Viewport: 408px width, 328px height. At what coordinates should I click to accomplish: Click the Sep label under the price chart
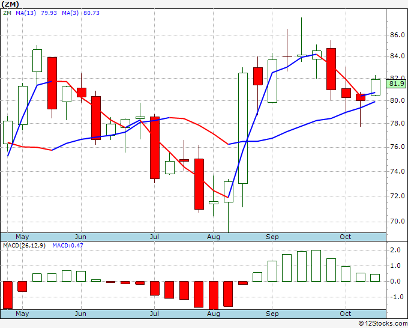click(272, 237)
